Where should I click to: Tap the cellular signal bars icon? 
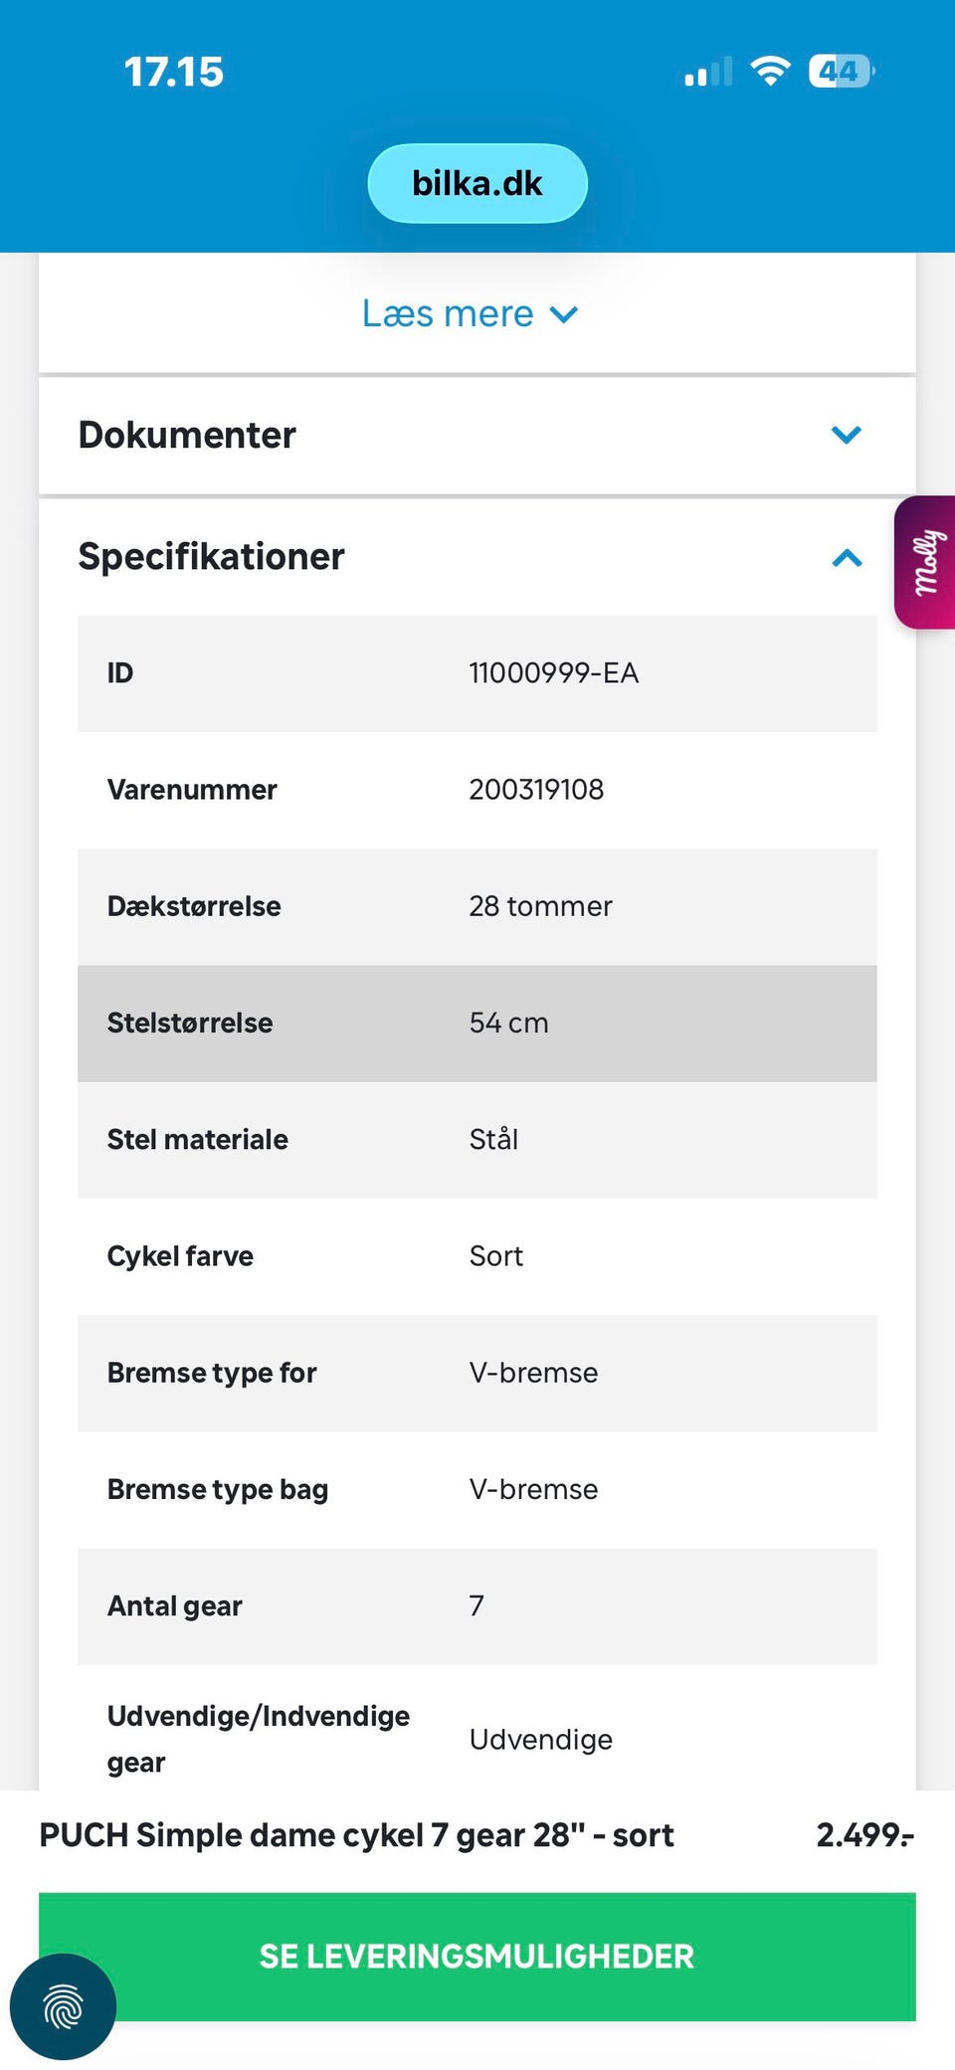708,73
